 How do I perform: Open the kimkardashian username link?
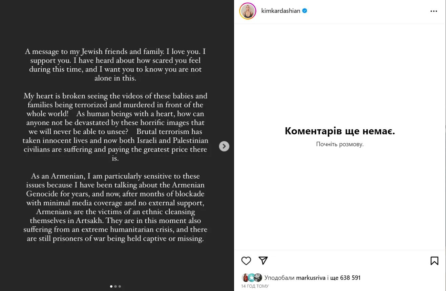[281, 11]
